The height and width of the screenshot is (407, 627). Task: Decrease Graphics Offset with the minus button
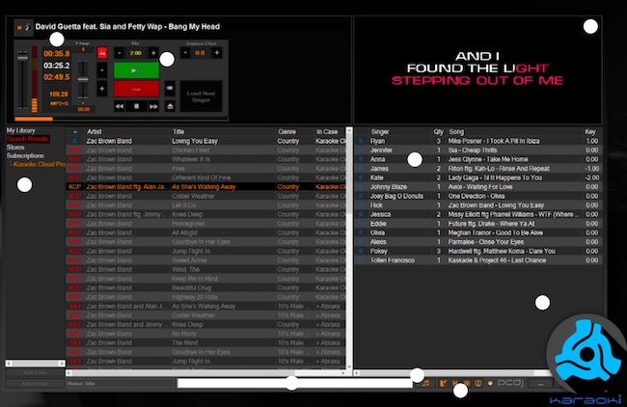[x=185, y=53]
